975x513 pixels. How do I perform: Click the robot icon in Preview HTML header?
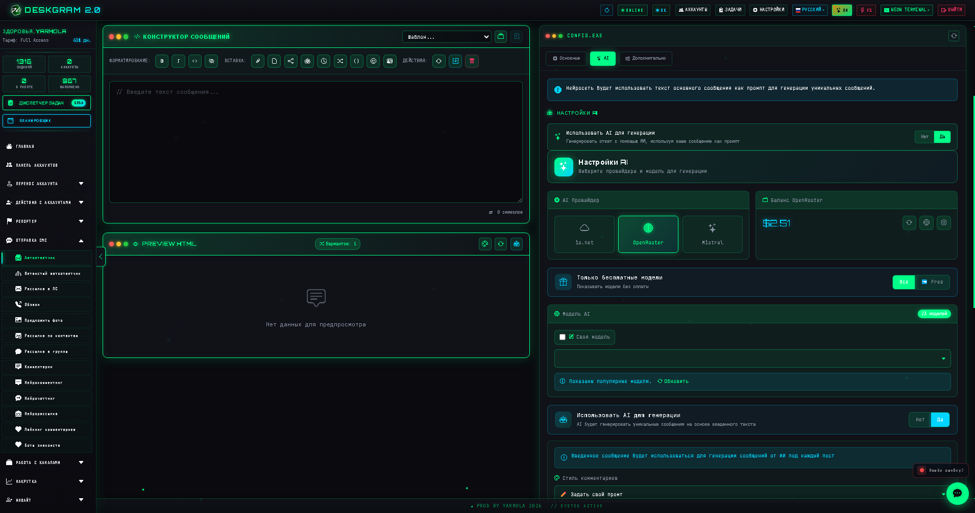click(517, 244)
